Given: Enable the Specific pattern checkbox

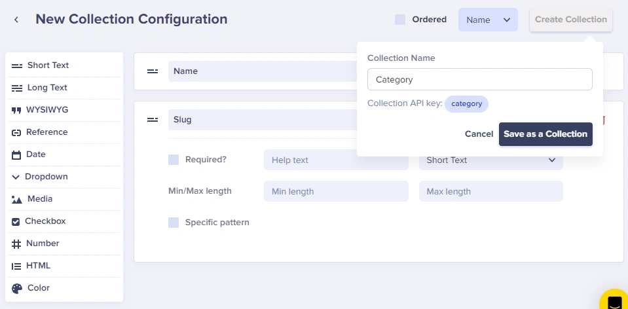Looking at the screenshot, I should click(174, 223).
